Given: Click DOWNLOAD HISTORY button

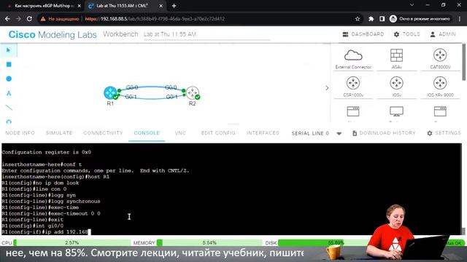Looking at the screenshot, I should (384, 133).
